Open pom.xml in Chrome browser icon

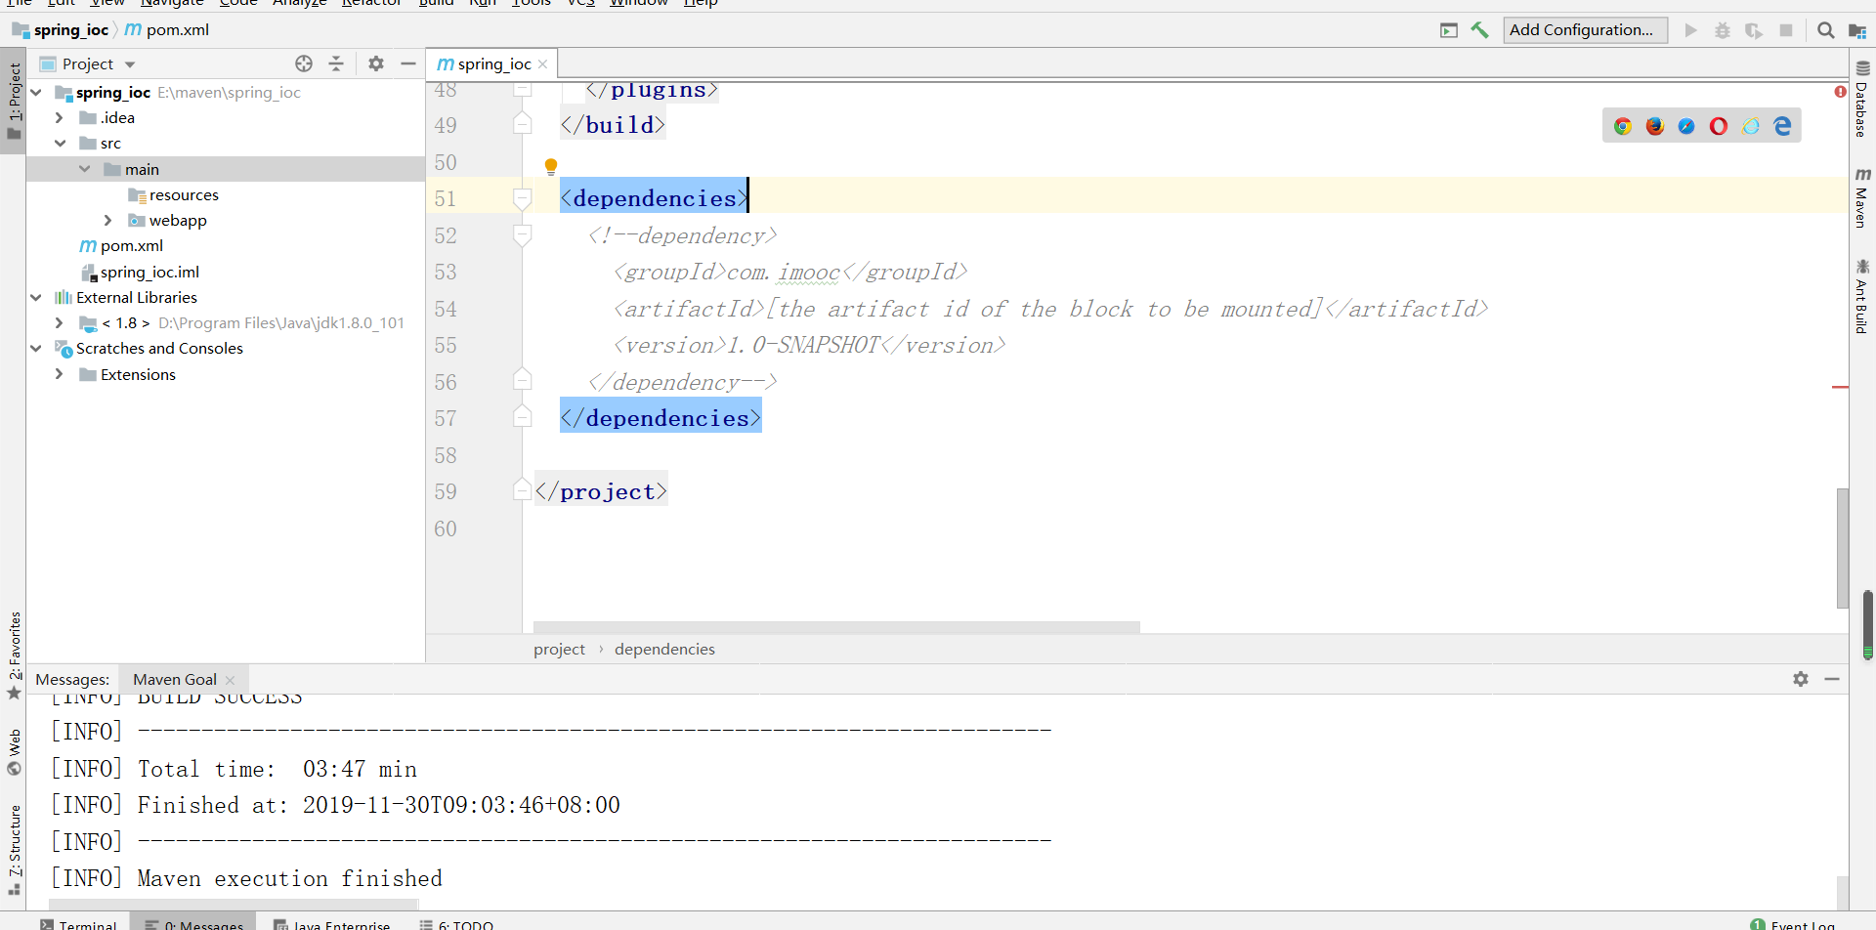1623,126
